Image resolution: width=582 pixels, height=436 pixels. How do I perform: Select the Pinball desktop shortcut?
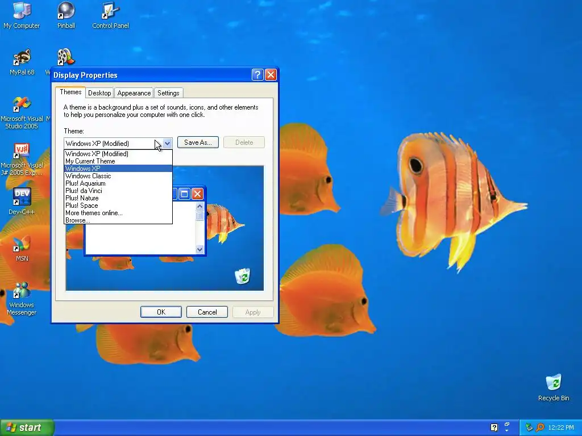point(66,15)
